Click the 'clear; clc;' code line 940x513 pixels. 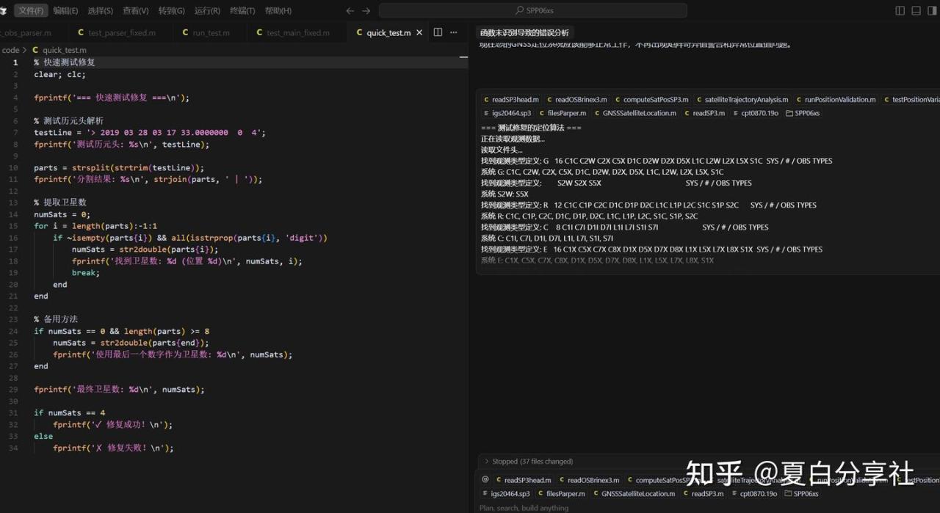tap(59, 74)
